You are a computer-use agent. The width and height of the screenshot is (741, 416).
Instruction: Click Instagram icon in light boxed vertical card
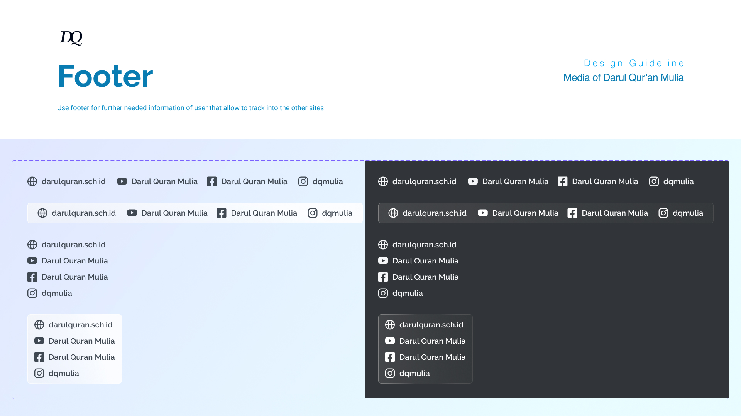(x=39, y=373)
